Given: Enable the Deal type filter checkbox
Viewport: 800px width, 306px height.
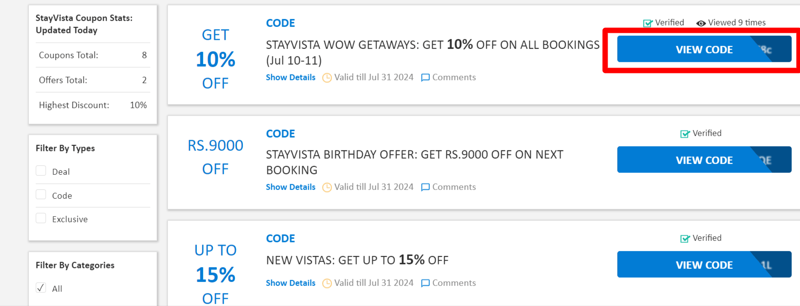Looking at the screenshot, I should (41, 171).
